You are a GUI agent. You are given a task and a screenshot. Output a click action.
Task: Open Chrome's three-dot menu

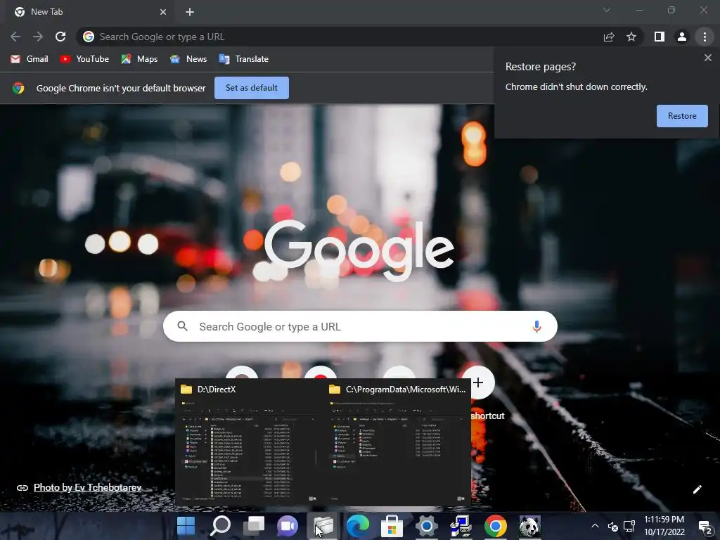pyautogui.click(x=705, y=37)
